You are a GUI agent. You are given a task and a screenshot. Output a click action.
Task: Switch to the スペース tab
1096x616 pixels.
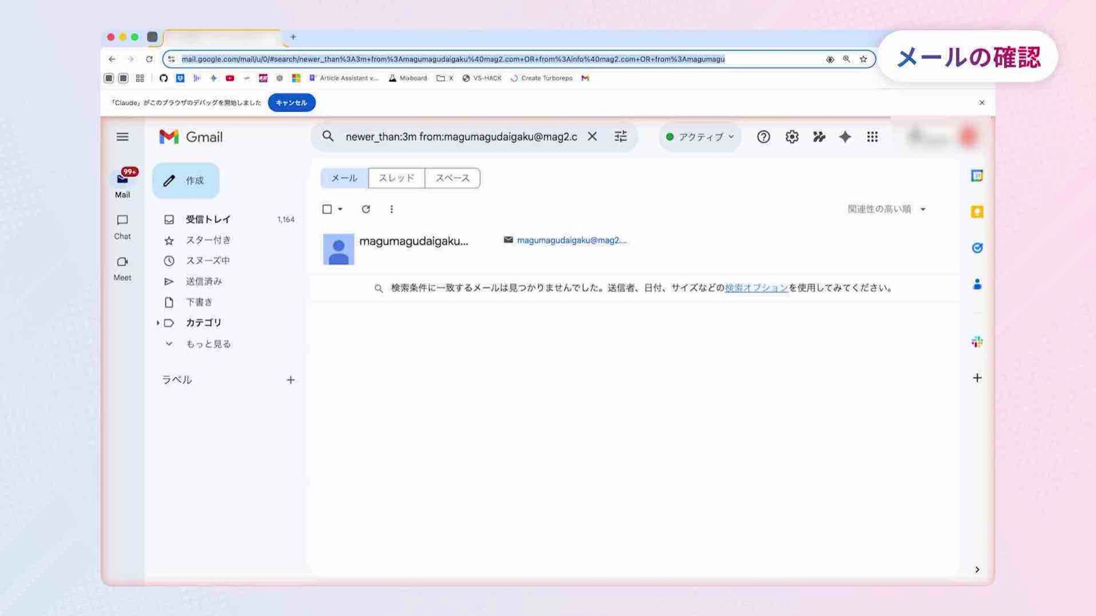pyautogui.click(x=452, y=178)
